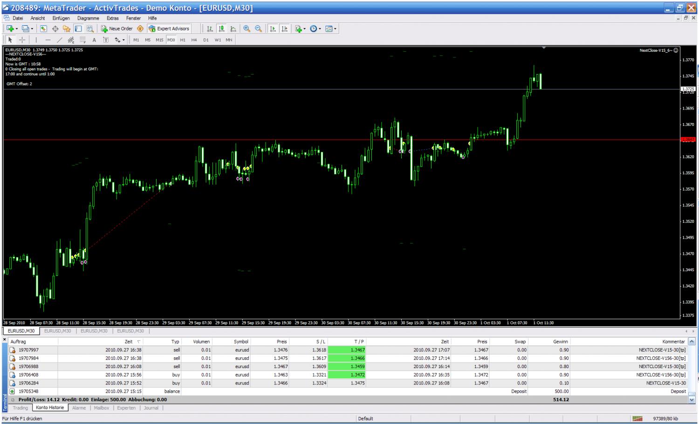Close the Terminal panel with the x

pyautogui.click(x=5, y=341)
